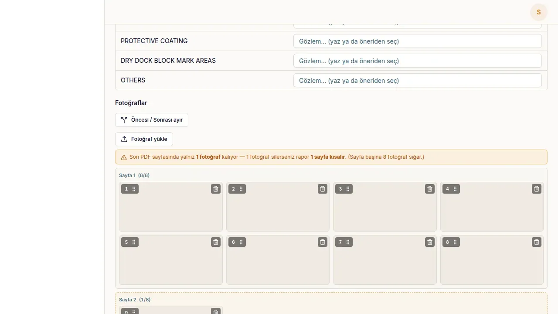Select the grip handle of photo 6
This screenshot has width=558, height=314.
[241, 242]
